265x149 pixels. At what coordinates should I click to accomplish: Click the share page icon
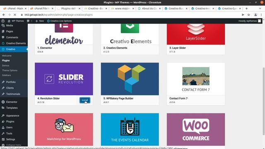(243, 15)
